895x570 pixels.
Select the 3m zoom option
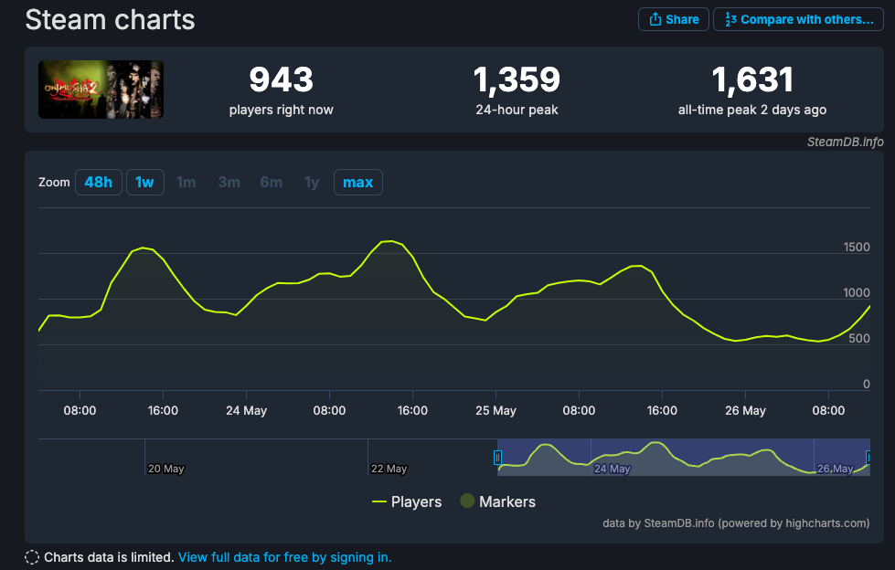pos(229,183)
